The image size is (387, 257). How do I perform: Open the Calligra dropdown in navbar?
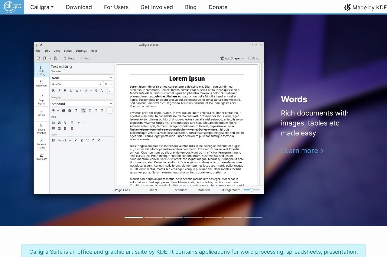(42, 7)
